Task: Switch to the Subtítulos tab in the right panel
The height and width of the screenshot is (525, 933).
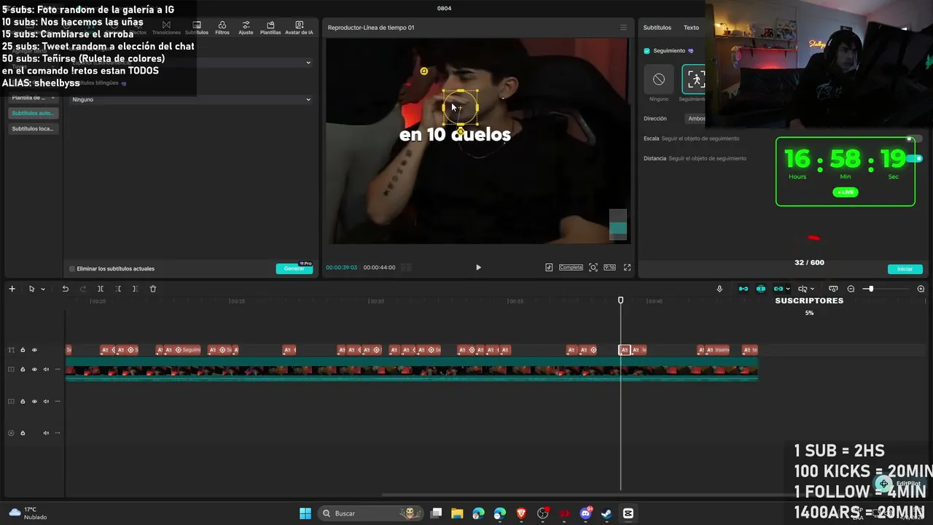Action: click(x=657, y=28)
